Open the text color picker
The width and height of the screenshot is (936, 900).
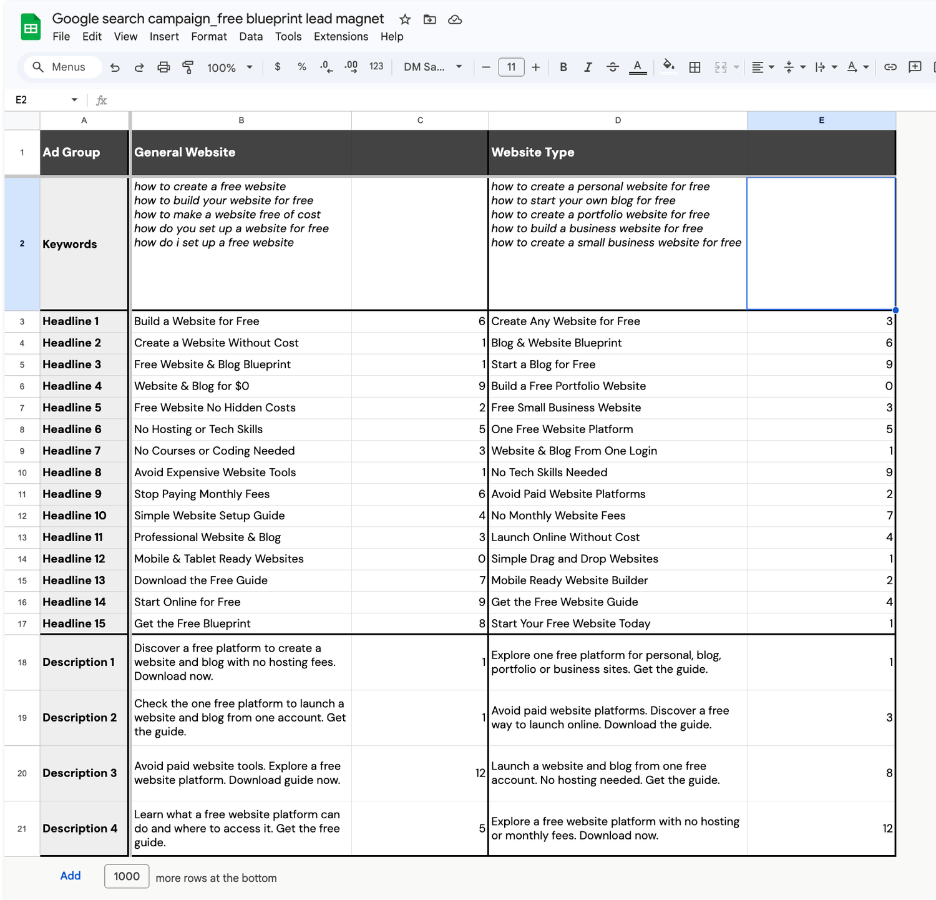(x=637, y=67)
